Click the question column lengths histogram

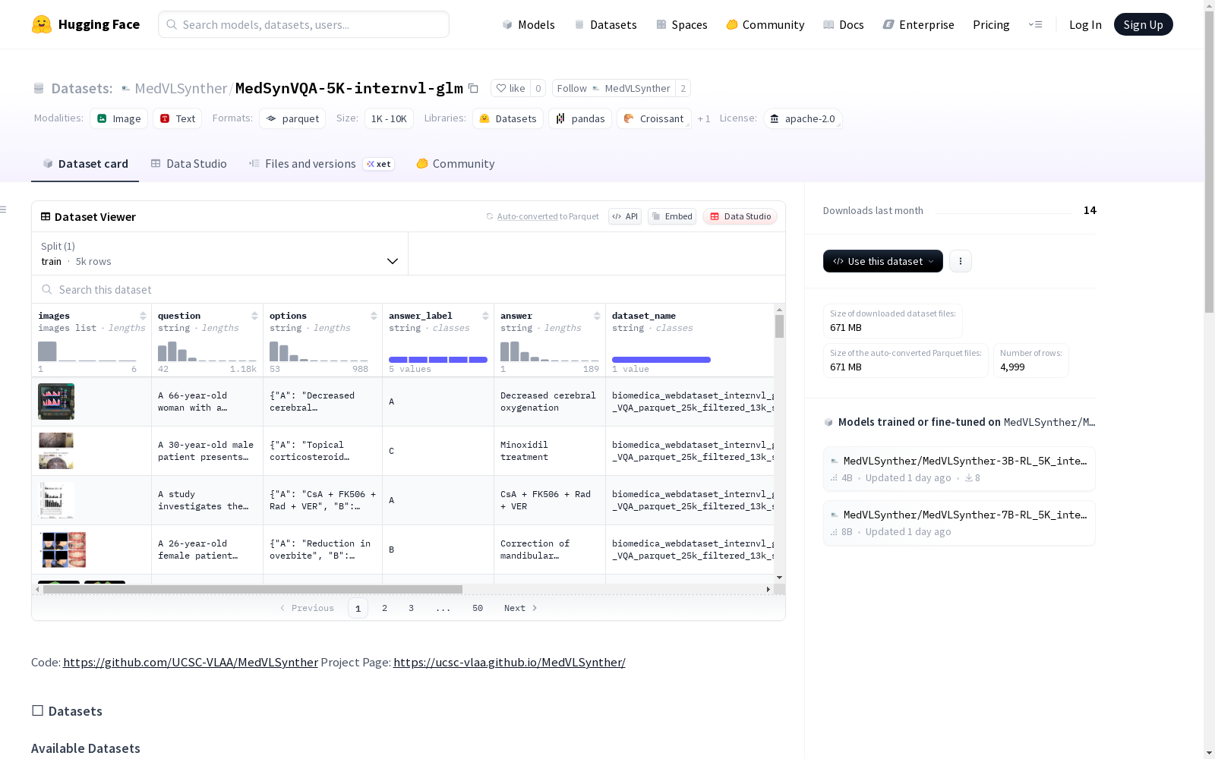(x=207, y=351)
